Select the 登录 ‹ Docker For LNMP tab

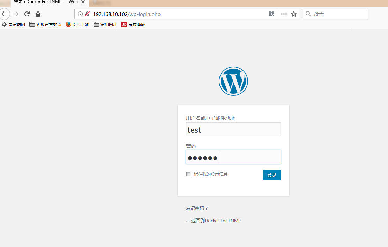click(46, 2)
